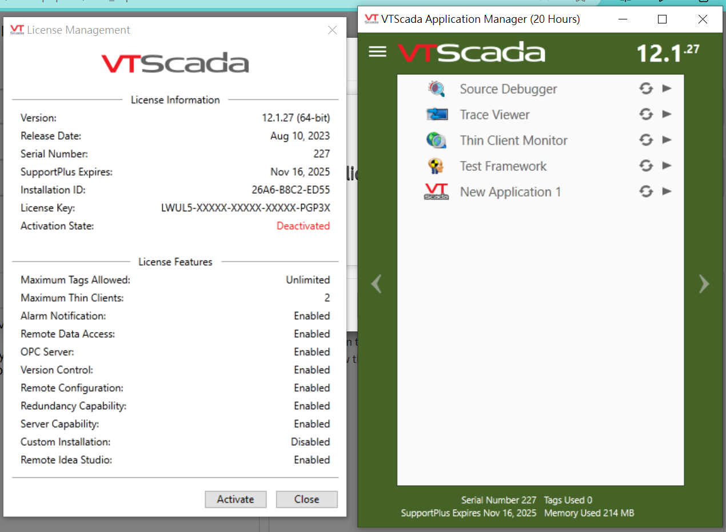Click the refresh arrows icon for New Application 1
This screenshot has width=726, height=532.
click(646, 191)
